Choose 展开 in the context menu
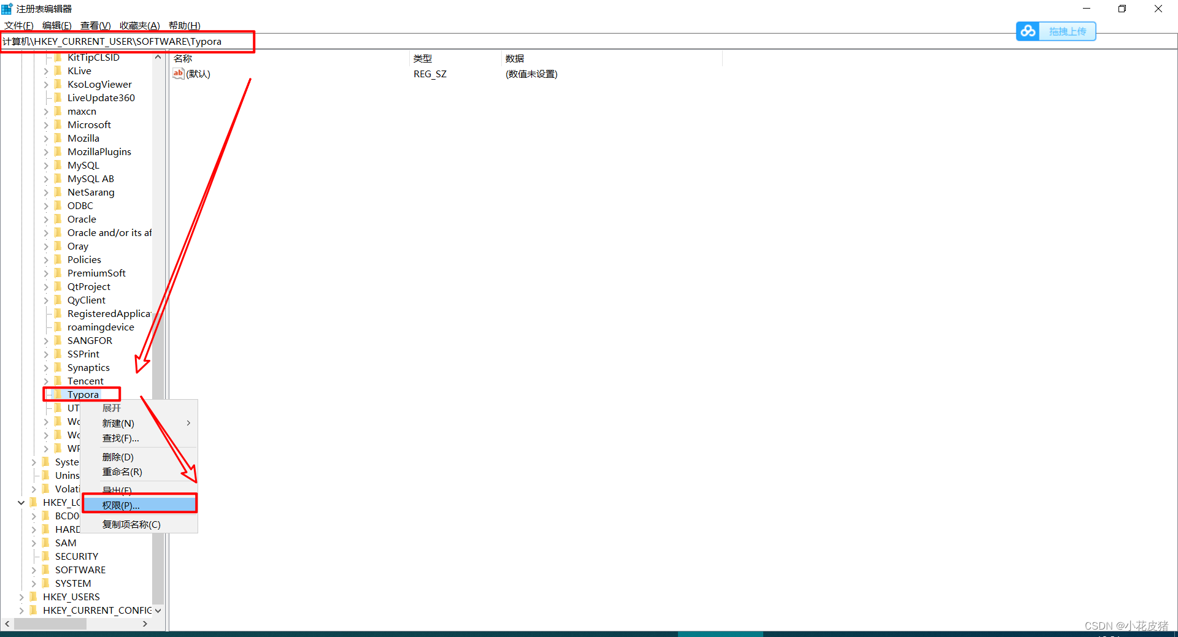Image resolution: width=1178 pixels, height=637 pixels. [139, 408]
